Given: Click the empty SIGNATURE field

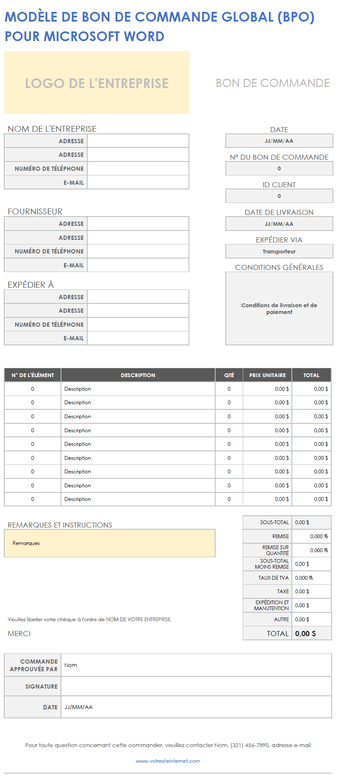Looking at the screenshot, I should pos(196,687).
